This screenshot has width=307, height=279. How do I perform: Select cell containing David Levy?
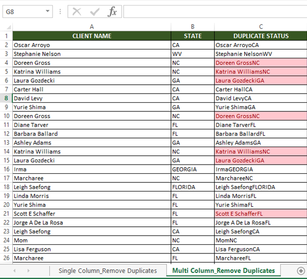[91, 98]
